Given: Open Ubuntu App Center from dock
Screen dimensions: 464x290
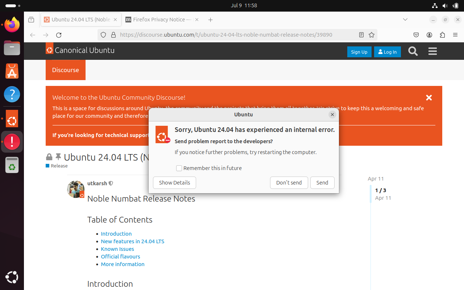Looking at the screenshot, I should click(x=12, y=71).
